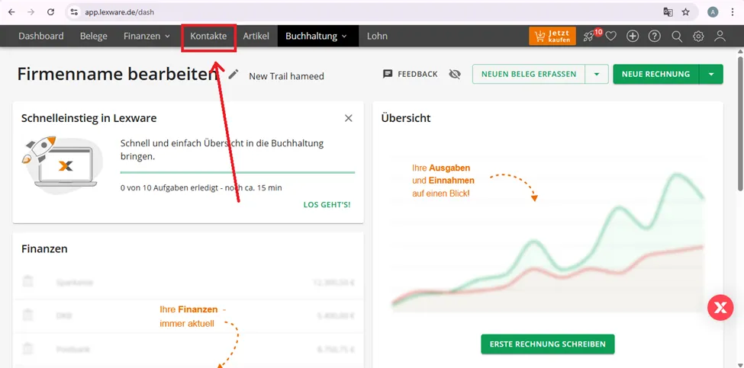Expand the Finanzen menu

tap(147, 36)
